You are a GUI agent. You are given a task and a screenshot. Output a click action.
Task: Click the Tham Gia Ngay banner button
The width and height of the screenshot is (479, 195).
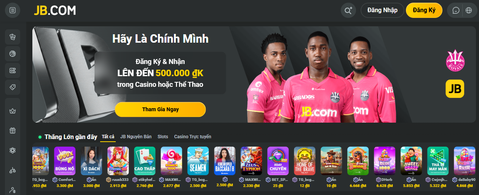(160, 109)
